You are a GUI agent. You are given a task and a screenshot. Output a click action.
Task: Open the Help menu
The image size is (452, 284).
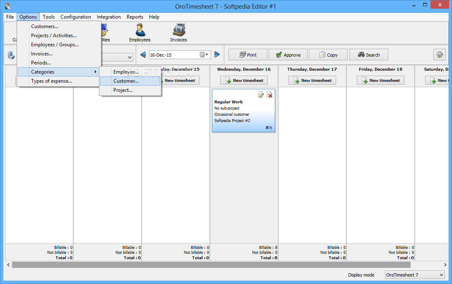[x=154, y=17]
